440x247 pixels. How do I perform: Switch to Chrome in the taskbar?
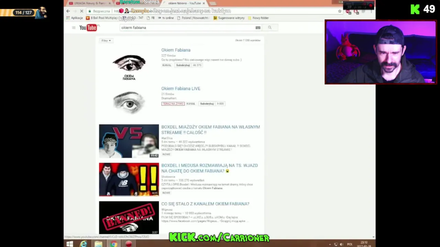pyautogui.click(x=114, y=244)
